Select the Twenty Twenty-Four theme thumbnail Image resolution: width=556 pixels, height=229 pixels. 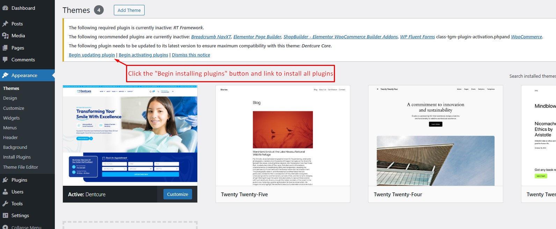point(436,136)
